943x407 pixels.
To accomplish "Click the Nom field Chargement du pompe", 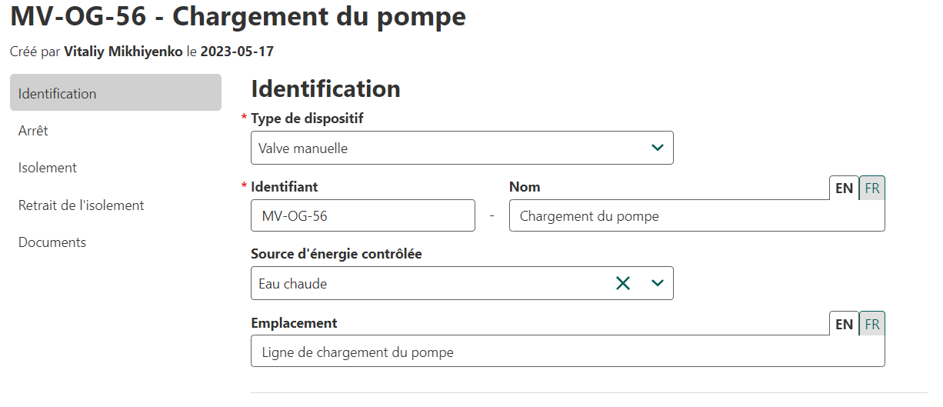I will (696, 216).
